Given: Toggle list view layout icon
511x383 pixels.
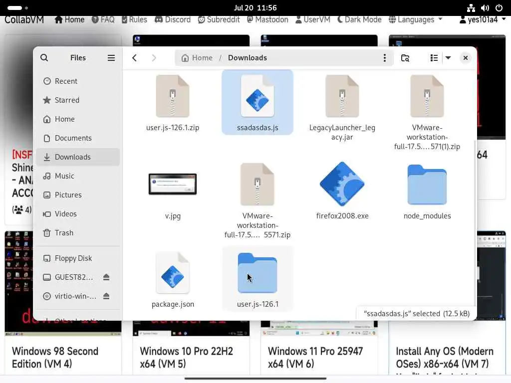Looking at the screenshot, I should (434, 58).
